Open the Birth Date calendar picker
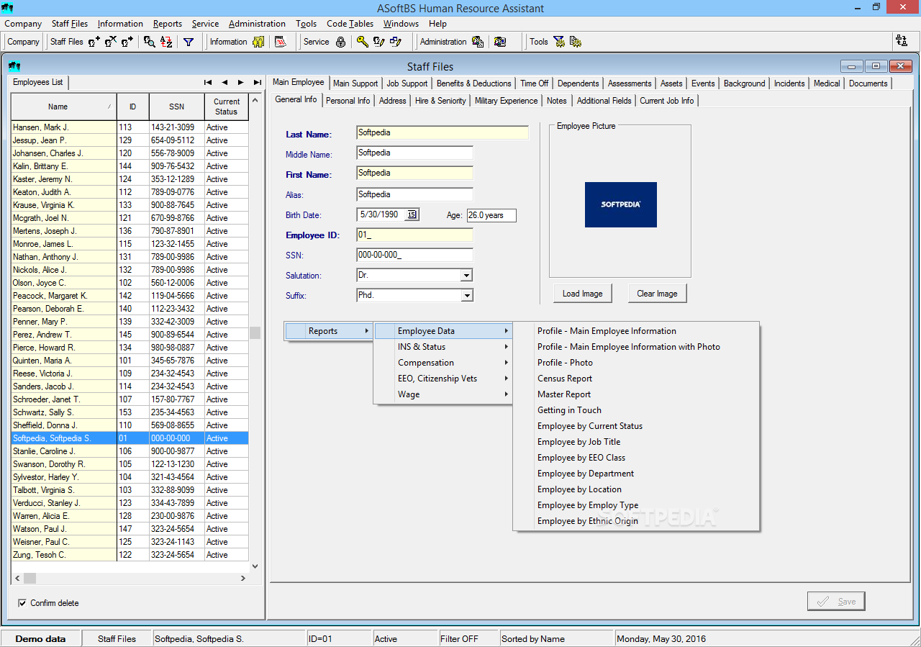The width and height of the screenshot is (921, 647). coord(412,214)
